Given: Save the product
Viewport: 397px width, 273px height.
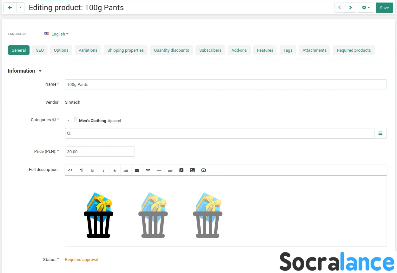Looking at the screenshot, I should 384,8.
